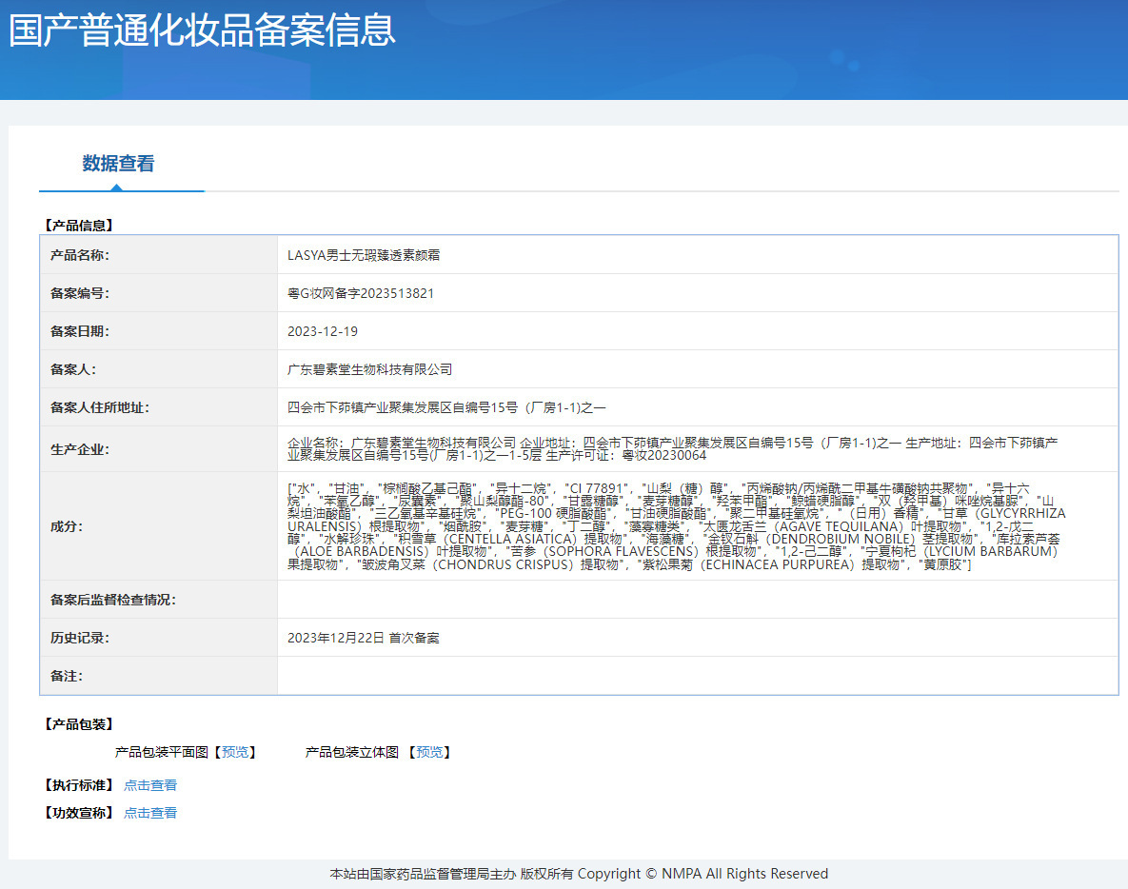The height and width of the screenshot is (889, 1128).
Task: Click the filing date 2023-12-19
Action: point(323,331)
